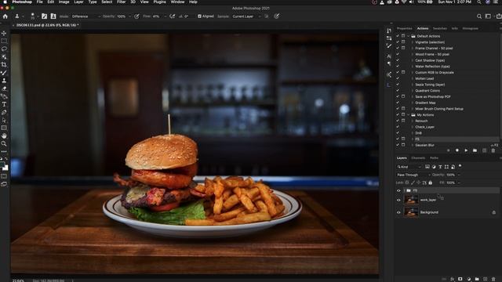The image size is (502, 282).
Task: Expand the Wood Frame action steps
Action: tap(413, 54)
